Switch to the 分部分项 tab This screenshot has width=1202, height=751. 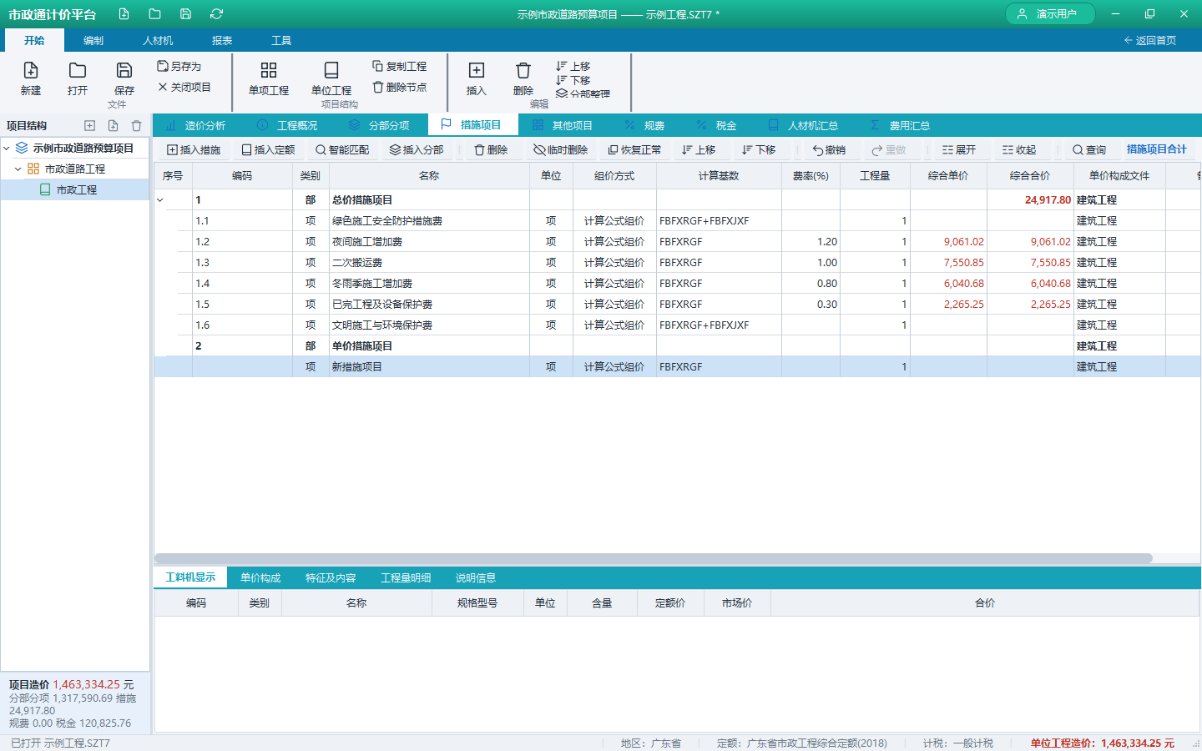coord(380,125)
